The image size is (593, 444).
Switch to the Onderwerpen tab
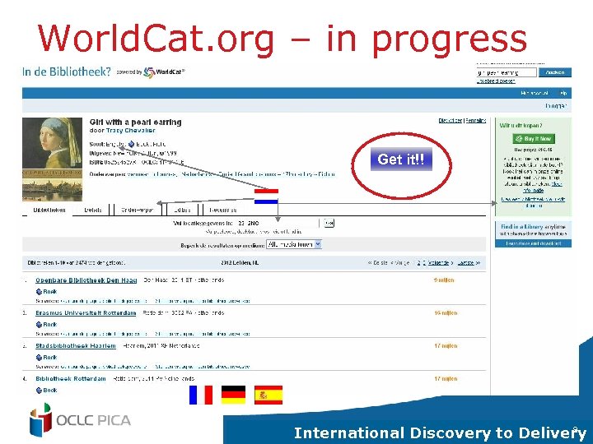[x=138, y=210]
